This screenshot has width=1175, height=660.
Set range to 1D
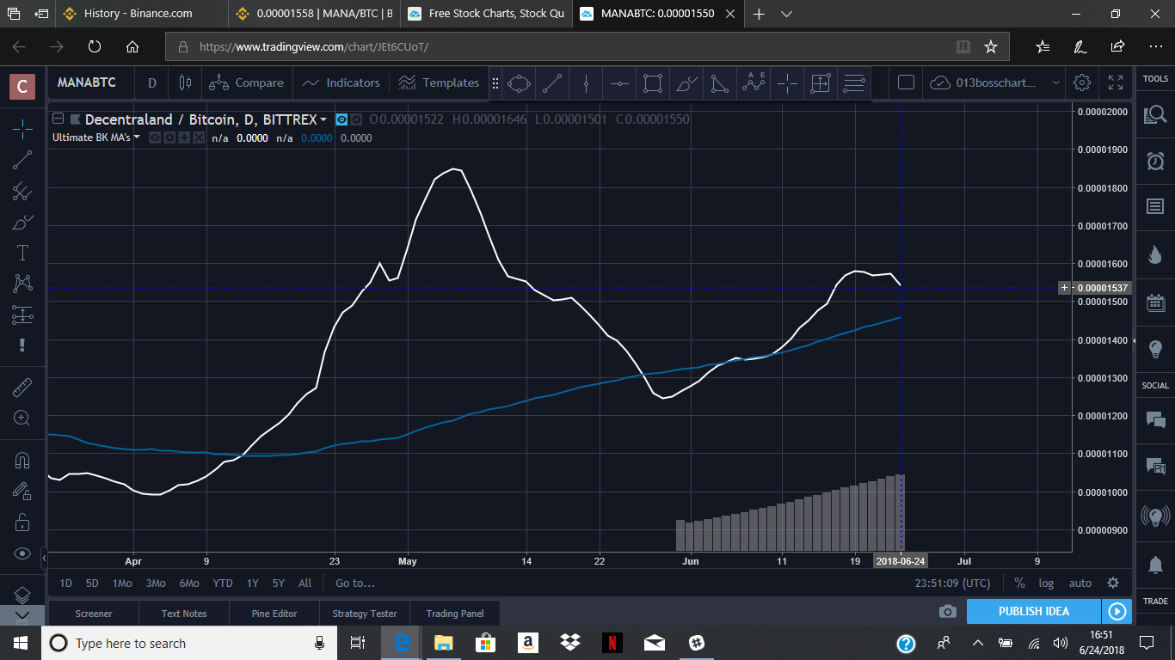tap(65, 584)
